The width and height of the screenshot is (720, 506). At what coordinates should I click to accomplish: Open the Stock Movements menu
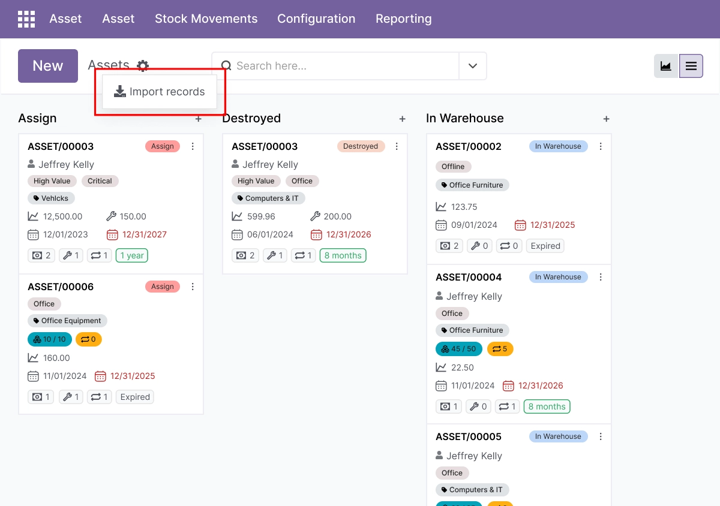pyautogui.click(x=206, y=19)
